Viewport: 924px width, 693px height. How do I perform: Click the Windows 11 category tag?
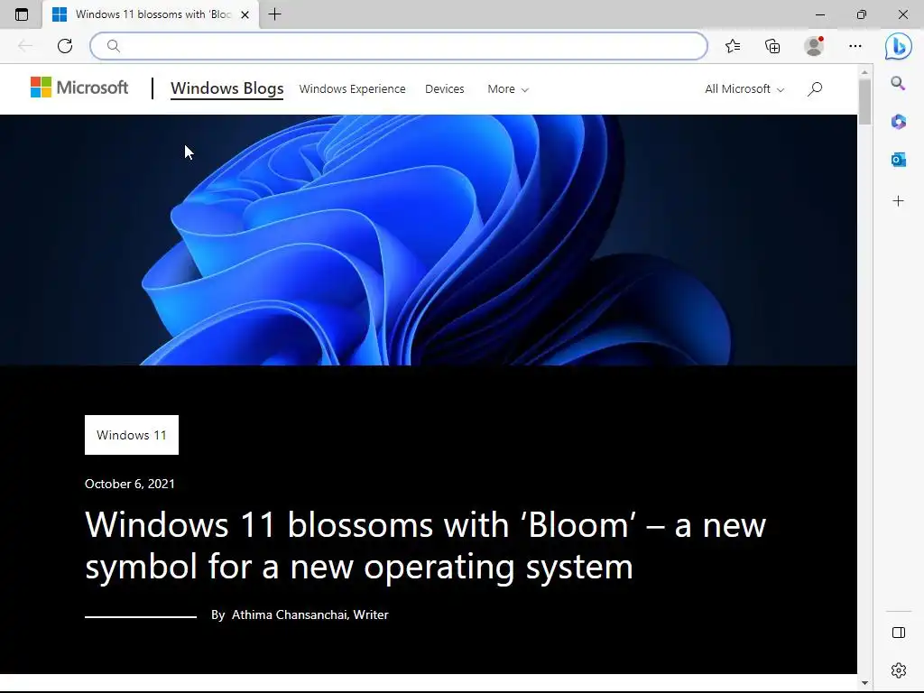(x=132, y=435)
